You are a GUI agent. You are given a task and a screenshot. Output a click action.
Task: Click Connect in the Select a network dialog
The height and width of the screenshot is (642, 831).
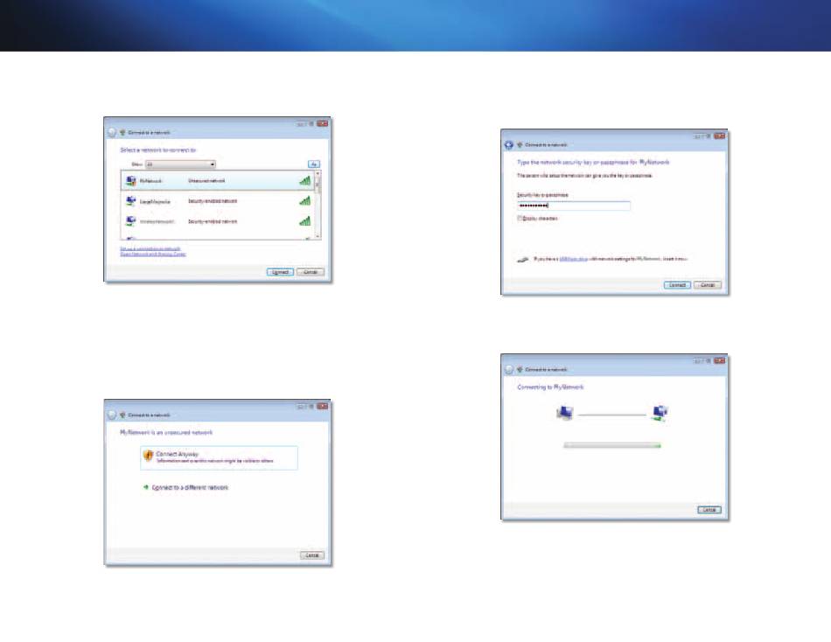tap(280, 272)
